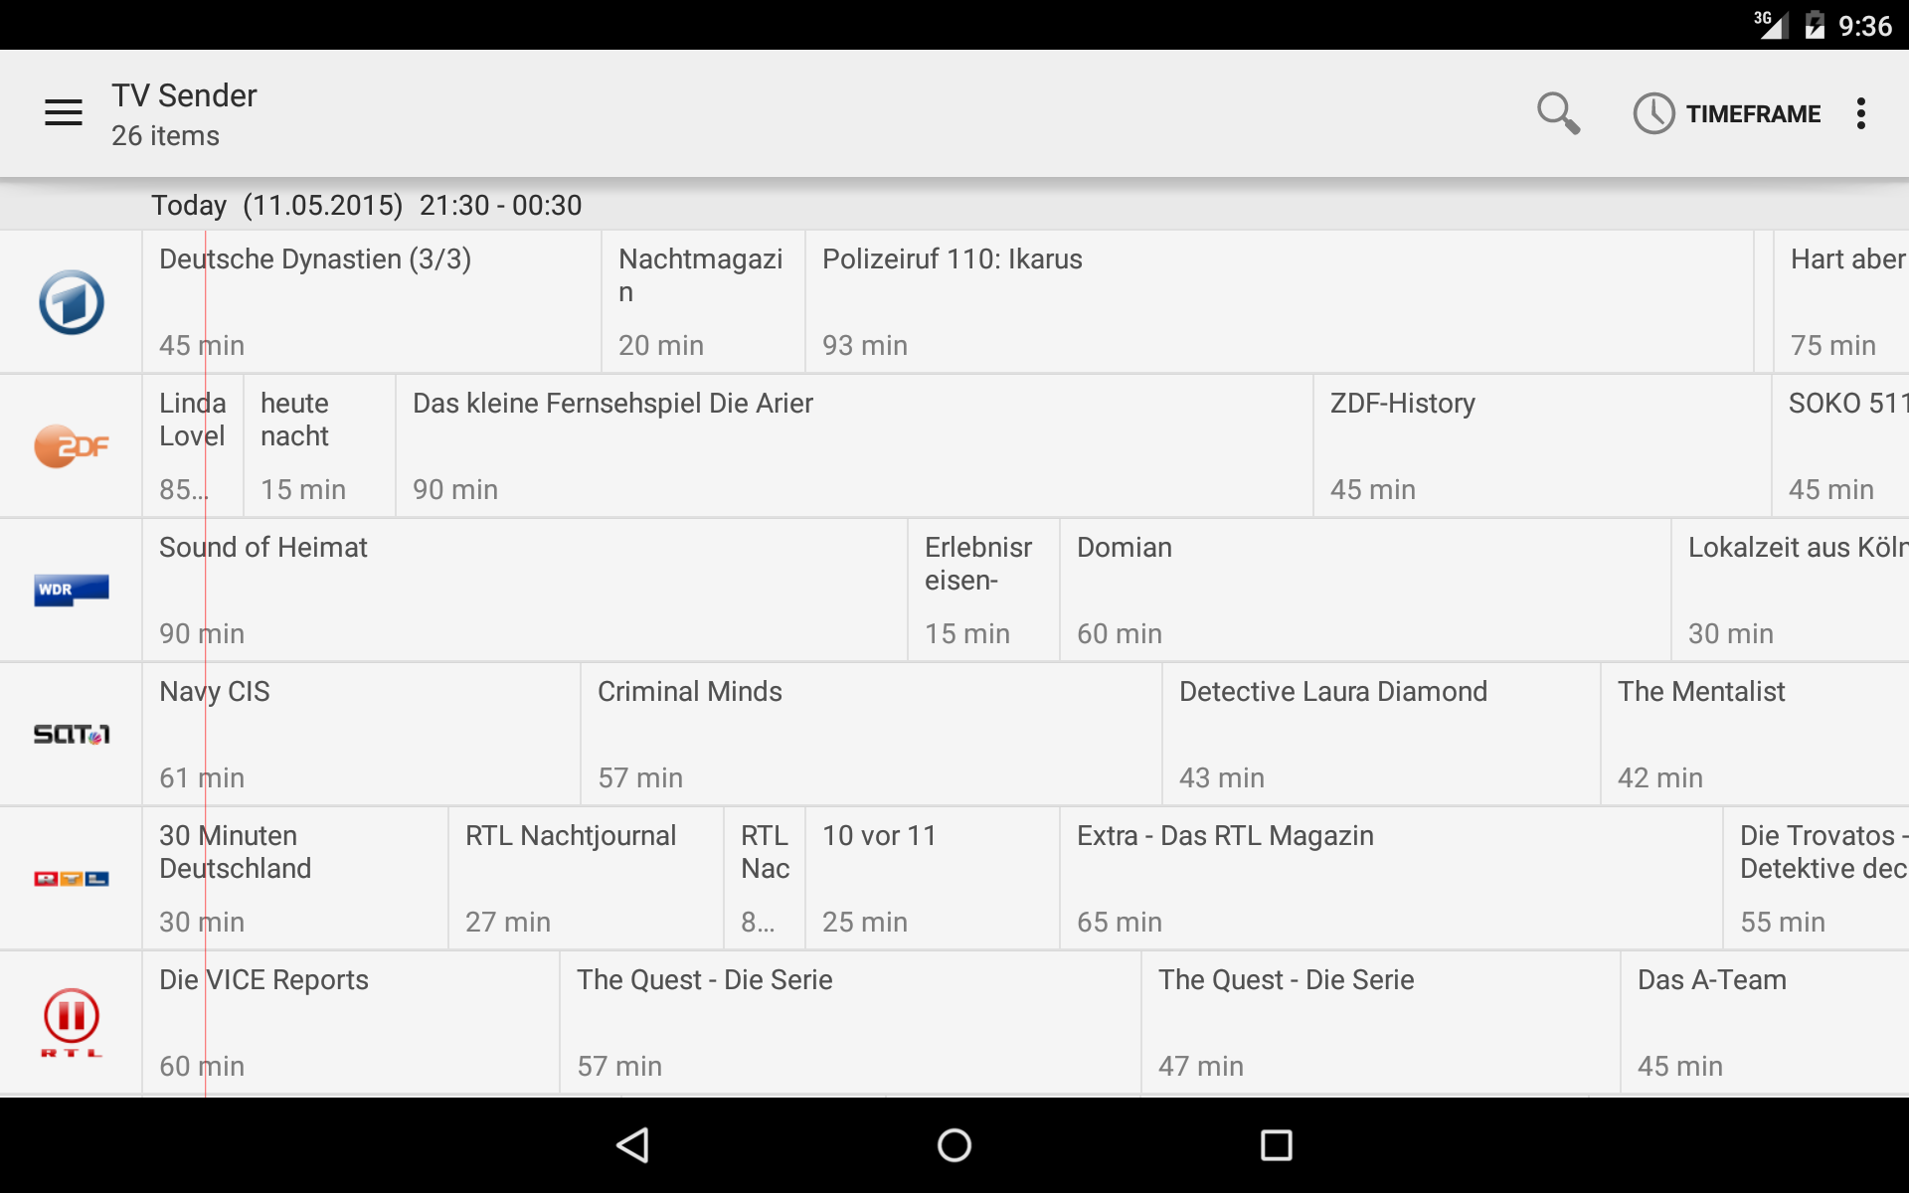Viewport: 1909px width, 1193px height.
Task: Open Nachtmagazin 20 min program
Action: (703, 302)
